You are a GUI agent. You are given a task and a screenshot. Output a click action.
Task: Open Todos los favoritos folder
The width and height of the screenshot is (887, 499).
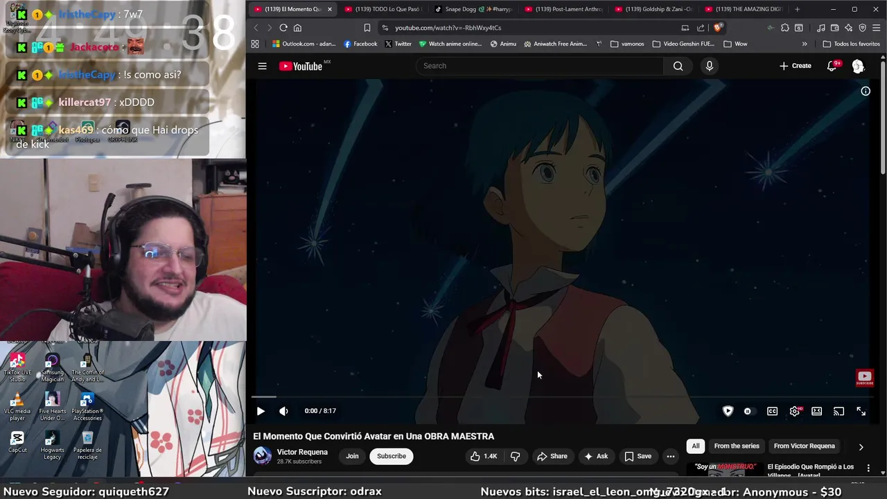(x=851, y=44)
